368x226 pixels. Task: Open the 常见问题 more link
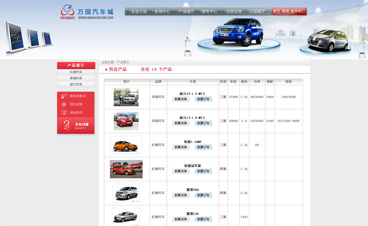[80, 128]
